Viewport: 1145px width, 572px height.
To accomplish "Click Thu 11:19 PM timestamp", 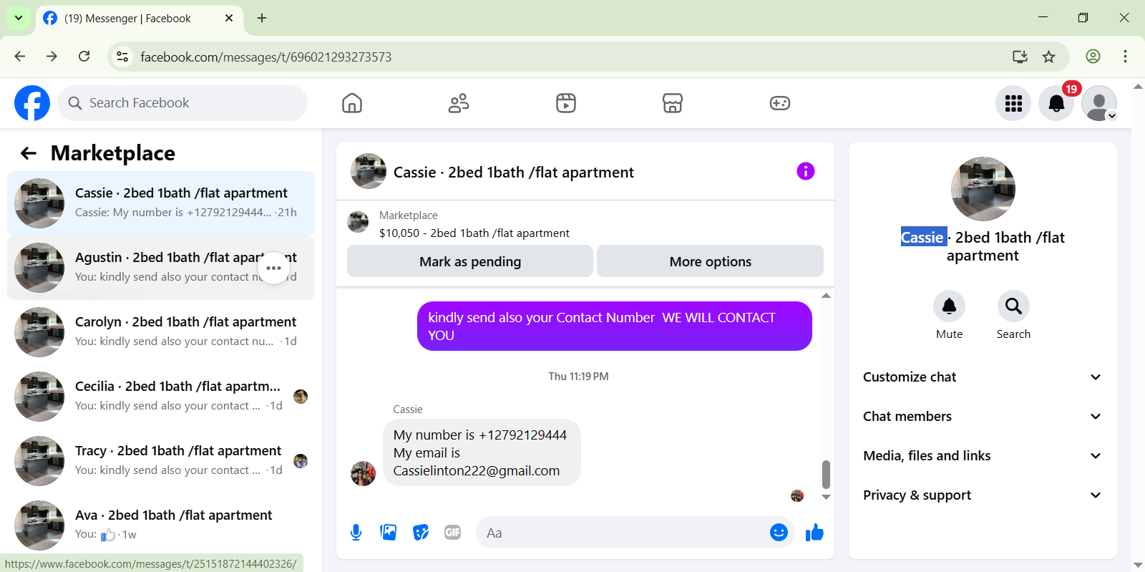I will 578,377.
